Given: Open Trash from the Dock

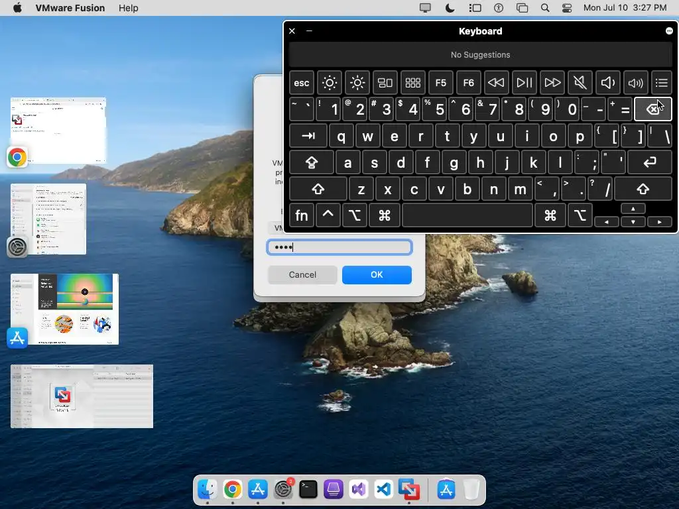Looking at the screenshot, I should (471, 490).
